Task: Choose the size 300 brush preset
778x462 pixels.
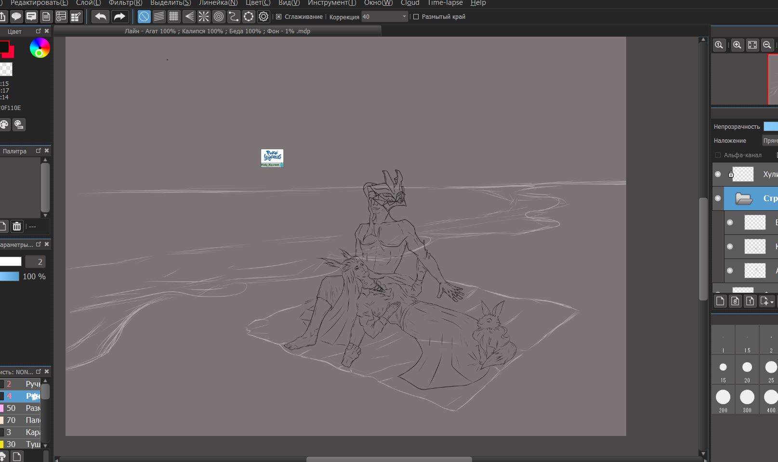Action: tap(747, 400)
